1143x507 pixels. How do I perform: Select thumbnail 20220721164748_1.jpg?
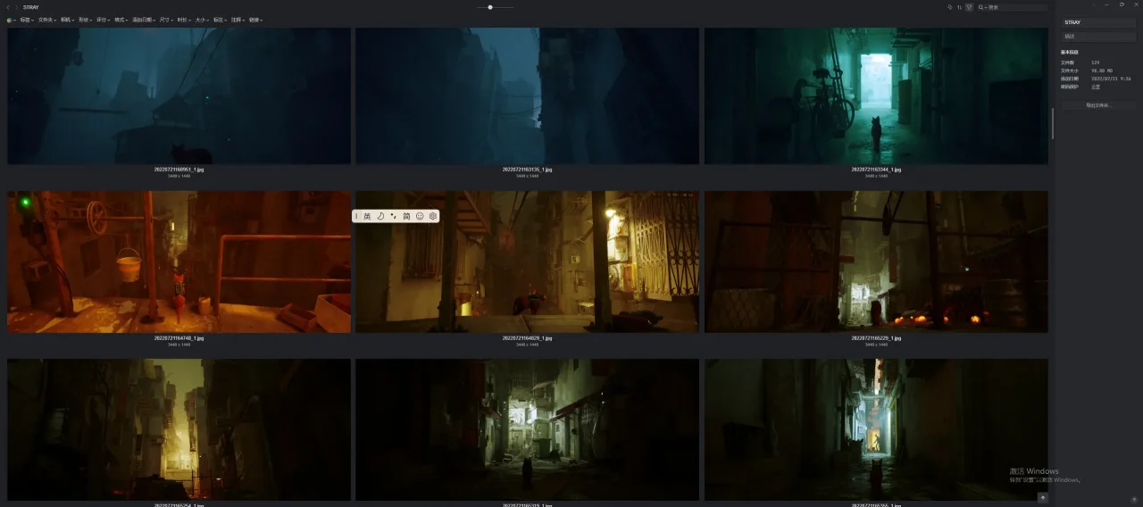179,262
